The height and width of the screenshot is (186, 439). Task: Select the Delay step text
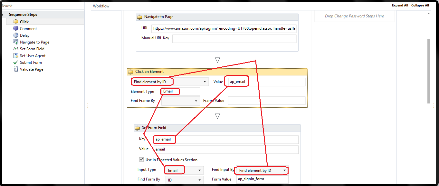tap(25, 35)
